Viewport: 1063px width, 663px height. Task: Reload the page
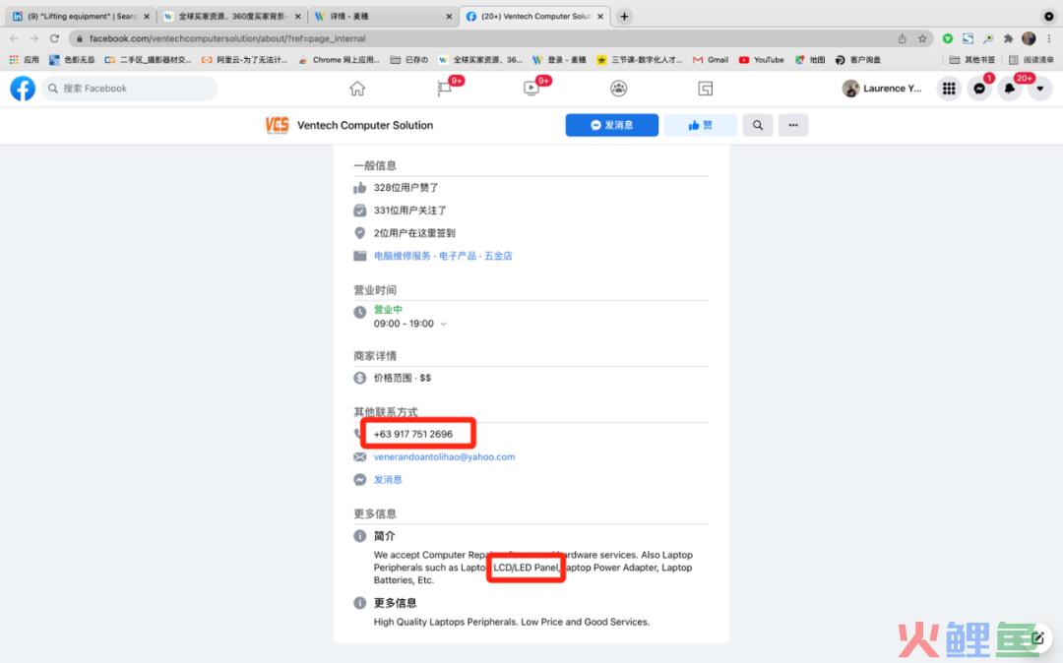(54, 38)
